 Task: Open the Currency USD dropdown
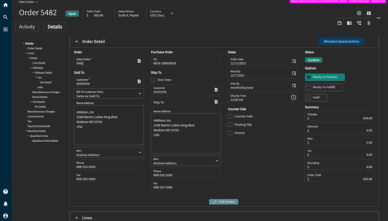162,13
